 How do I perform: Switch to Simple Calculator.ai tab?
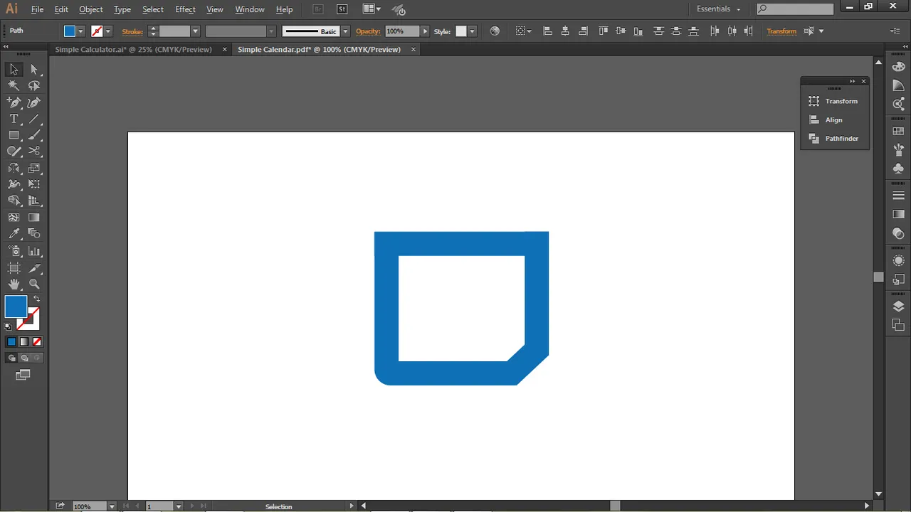tap(133, 50)
